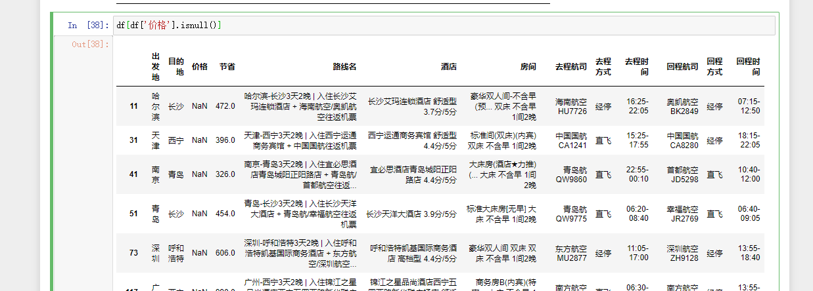This screenshot has width=813, height=291.
Task: Click return airline 幸福航空 JR2769
Action: [x=683, y=214]
